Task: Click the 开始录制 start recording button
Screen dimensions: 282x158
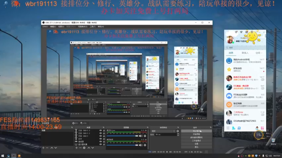Action: click(196, 134)
